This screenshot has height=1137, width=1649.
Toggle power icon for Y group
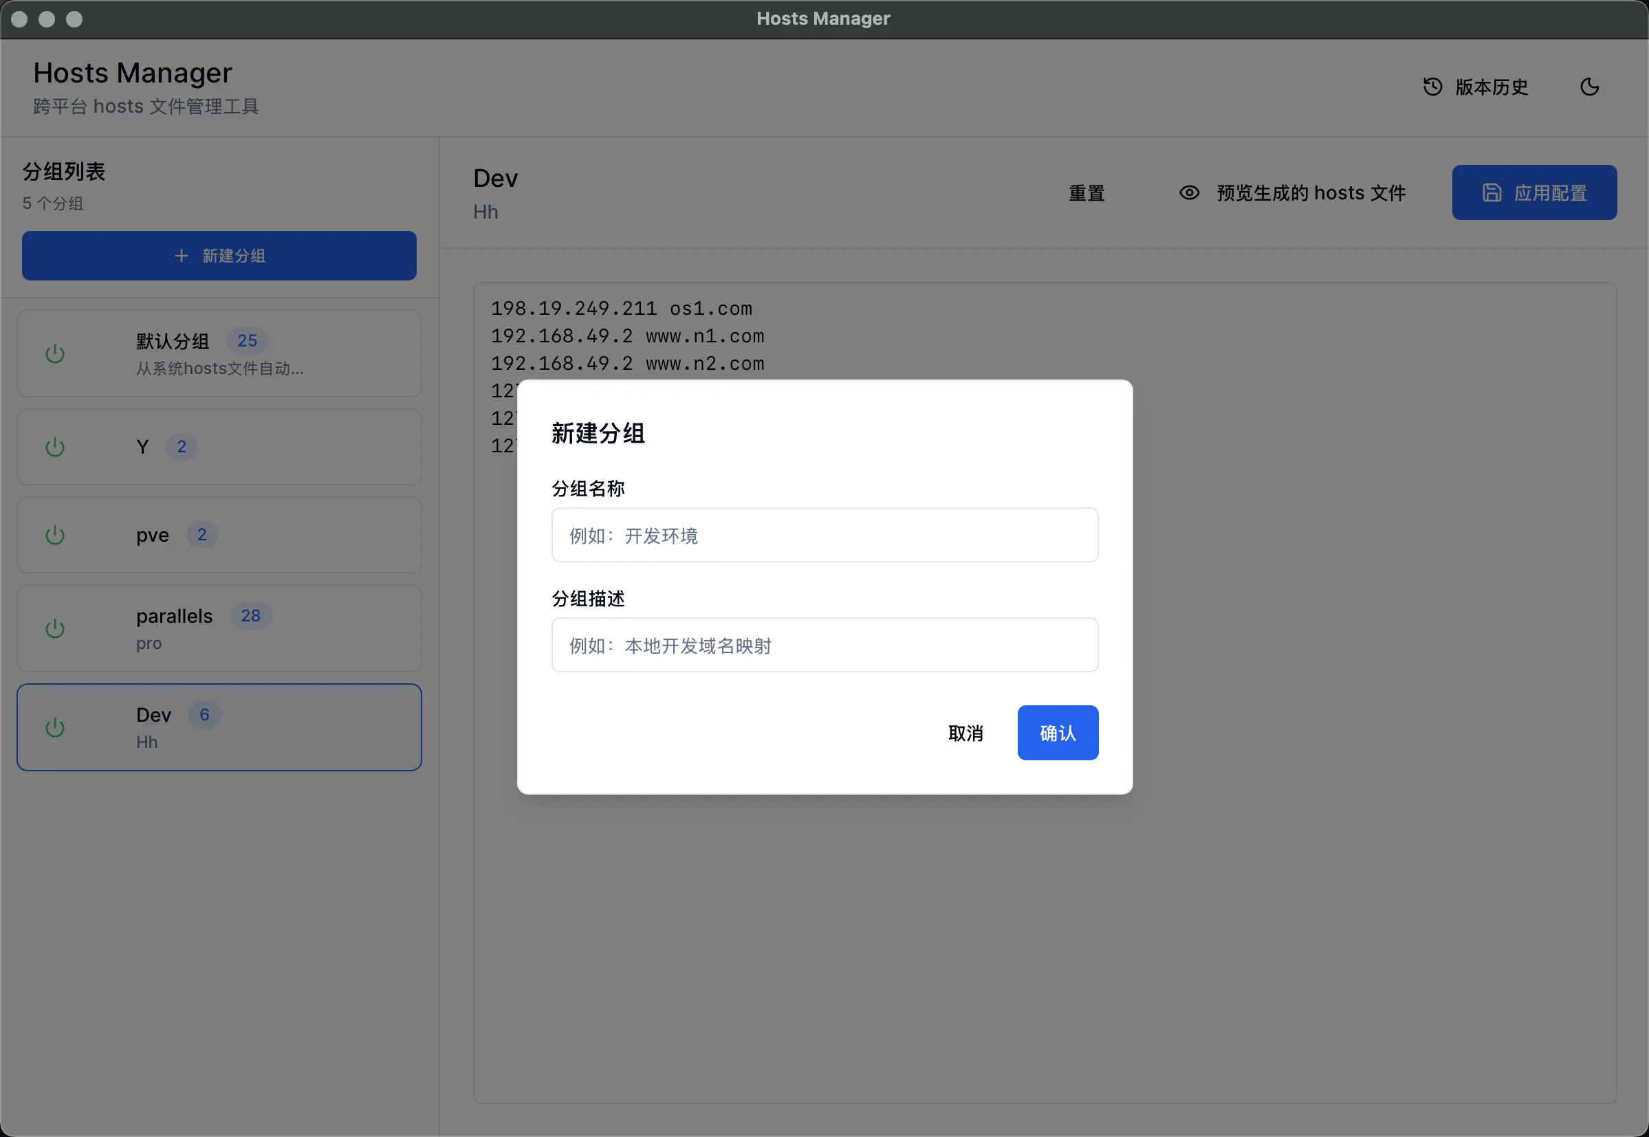point(55,447)
